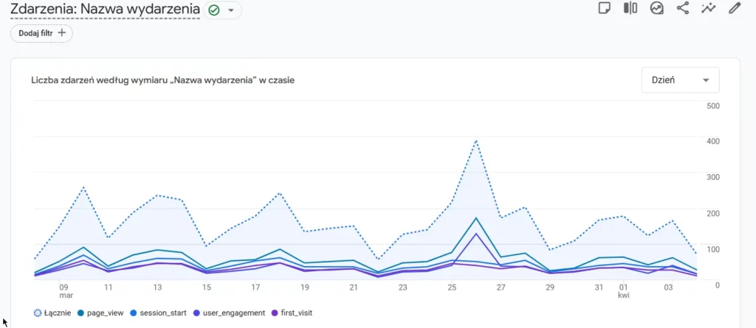Open the Dzień granularity dropdown
Viewport: 756px width, 328px height.
tap(680, 80)
